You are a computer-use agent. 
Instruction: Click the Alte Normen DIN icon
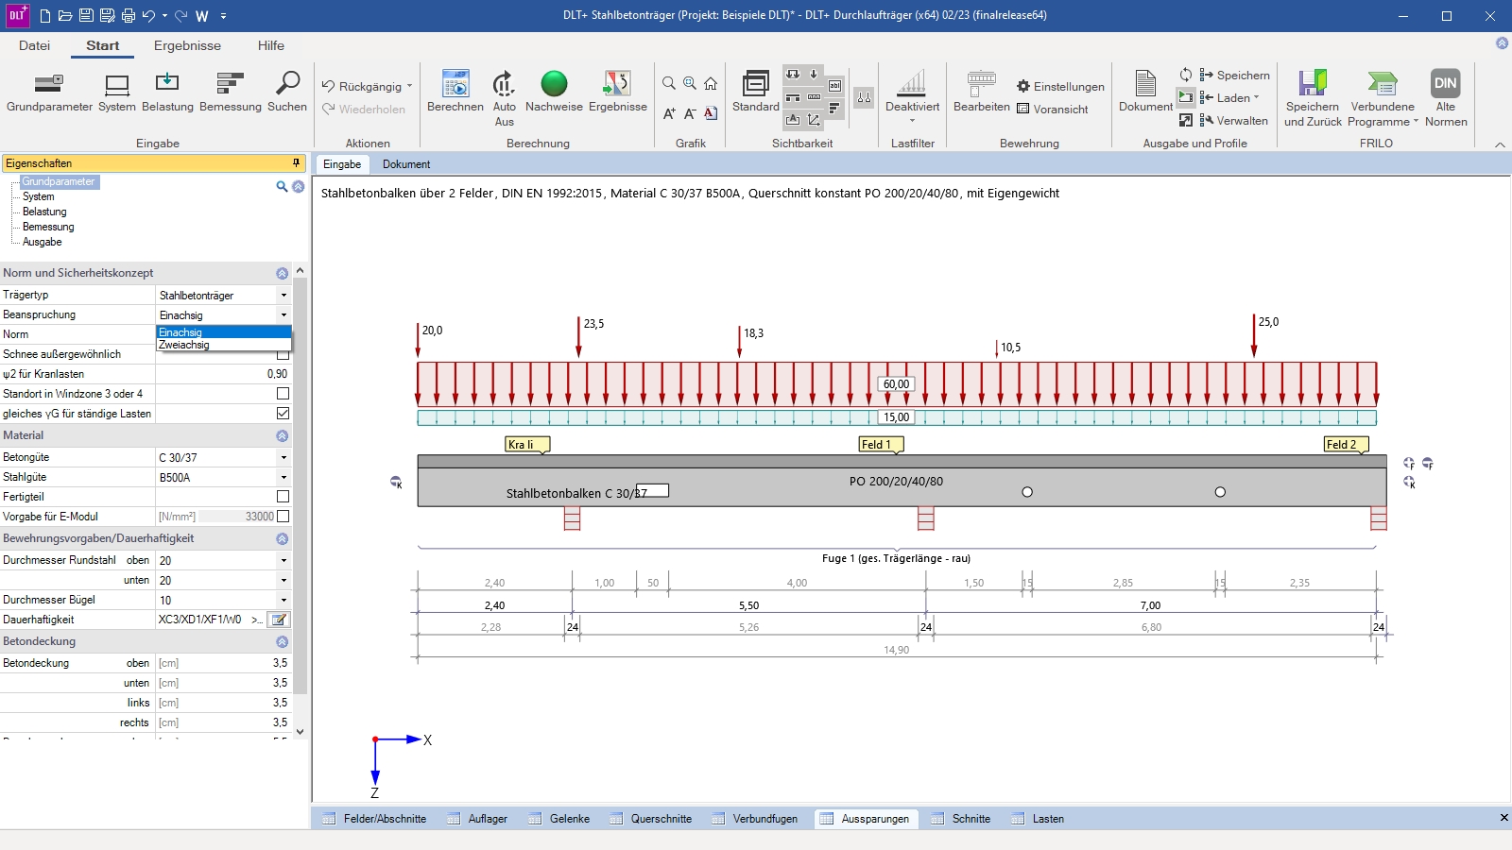(1445, 84)
